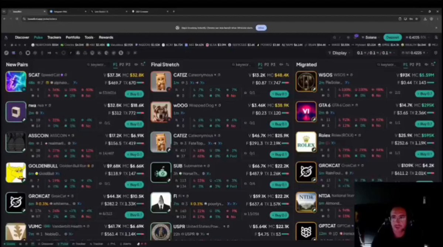Click the Fi token suited figure icon
The height and width of the screenshot is (247, 443).
tap(161, 202)
